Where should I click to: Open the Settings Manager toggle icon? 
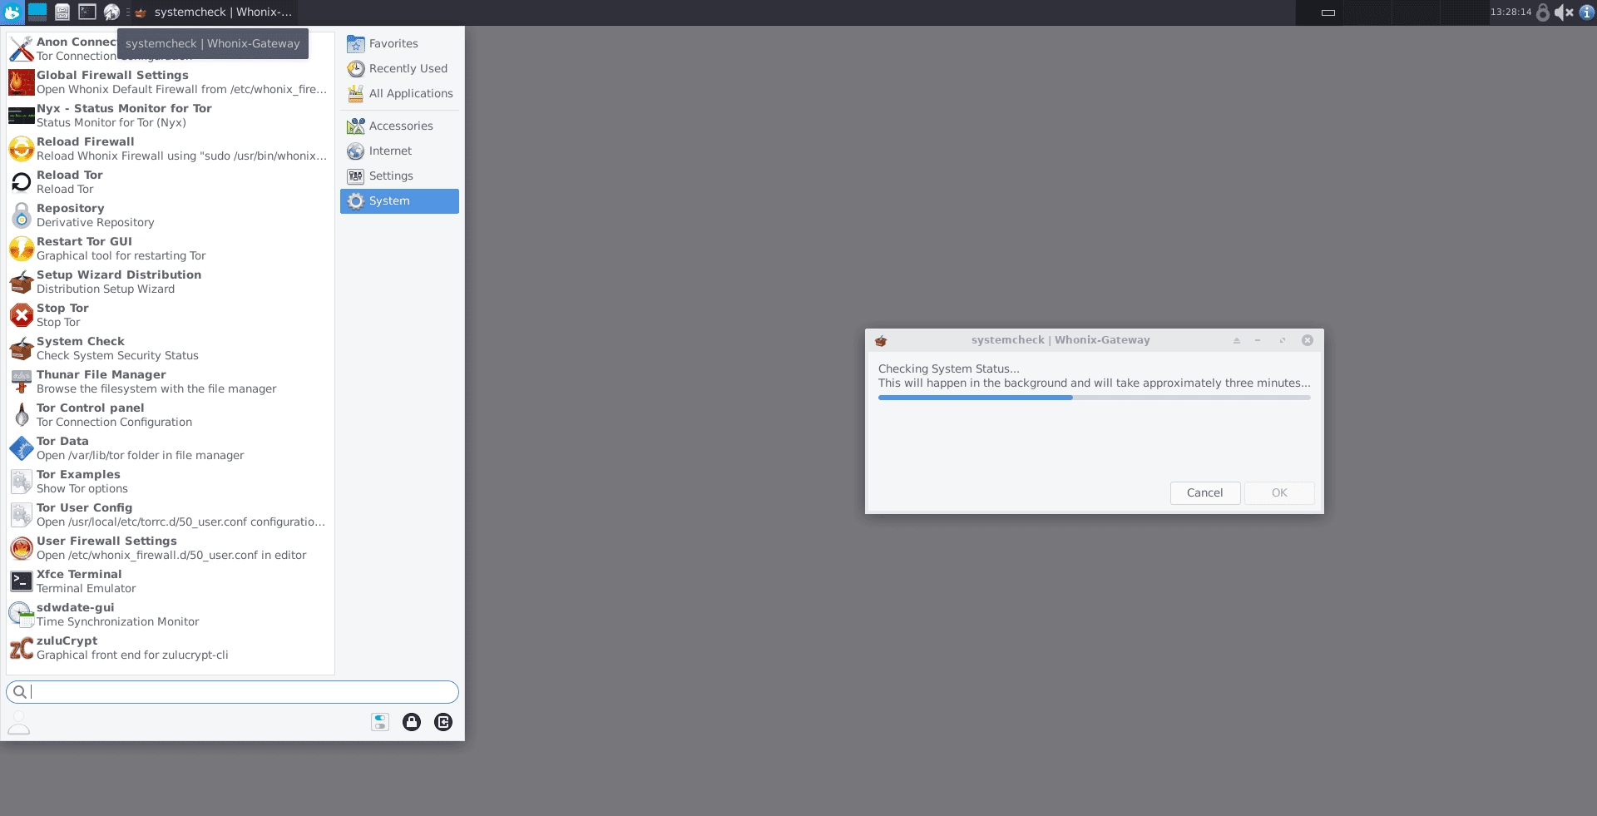380,722
